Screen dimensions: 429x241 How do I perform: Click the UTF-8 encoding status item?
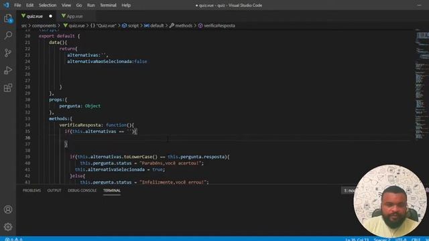[x=401, y=240]
